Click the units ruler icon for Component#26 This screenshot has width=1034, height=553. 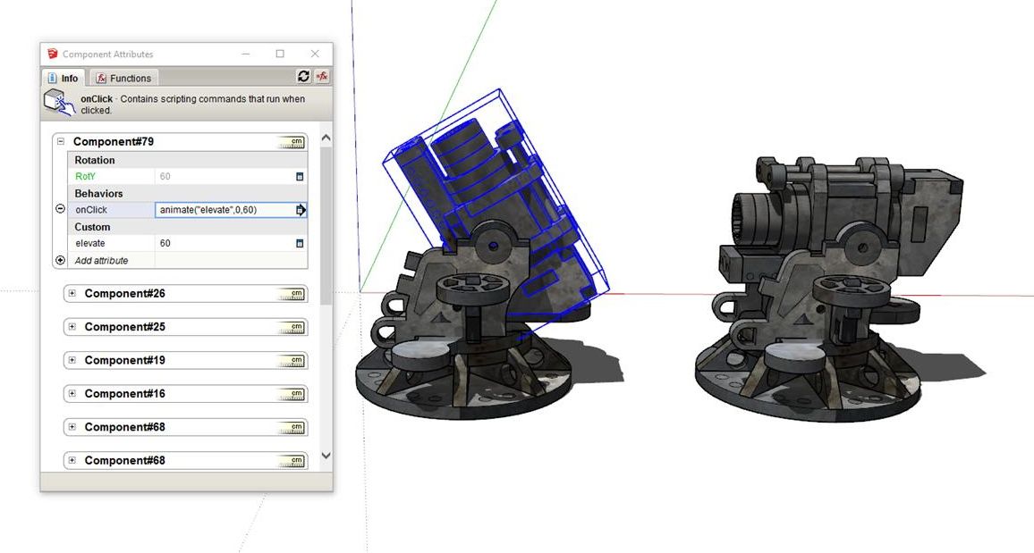tap(291, 294)
